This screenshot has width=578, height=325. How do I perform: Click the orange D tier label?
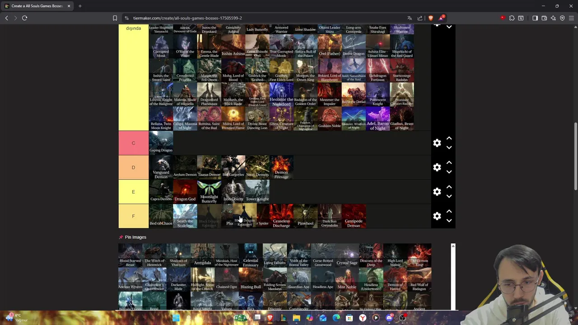coord(133,167)
